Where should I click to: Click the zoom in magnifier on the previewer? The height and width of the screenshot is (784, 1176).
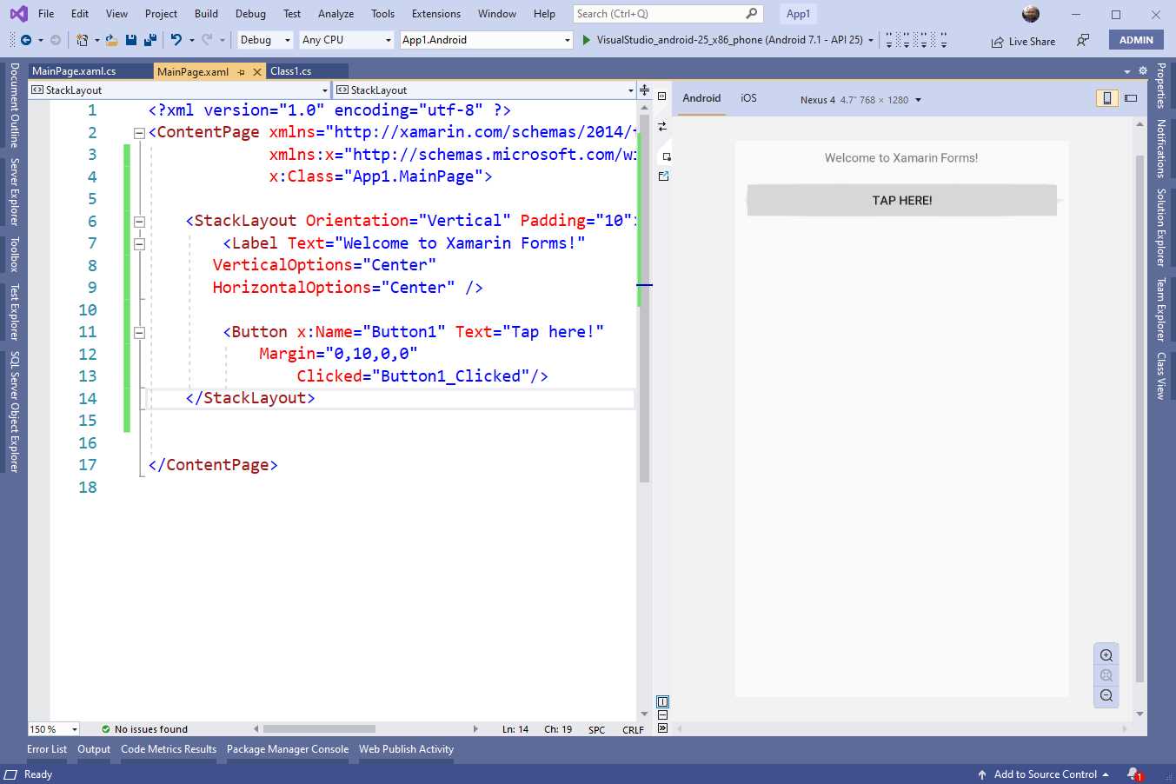(x=1106, y=654)
